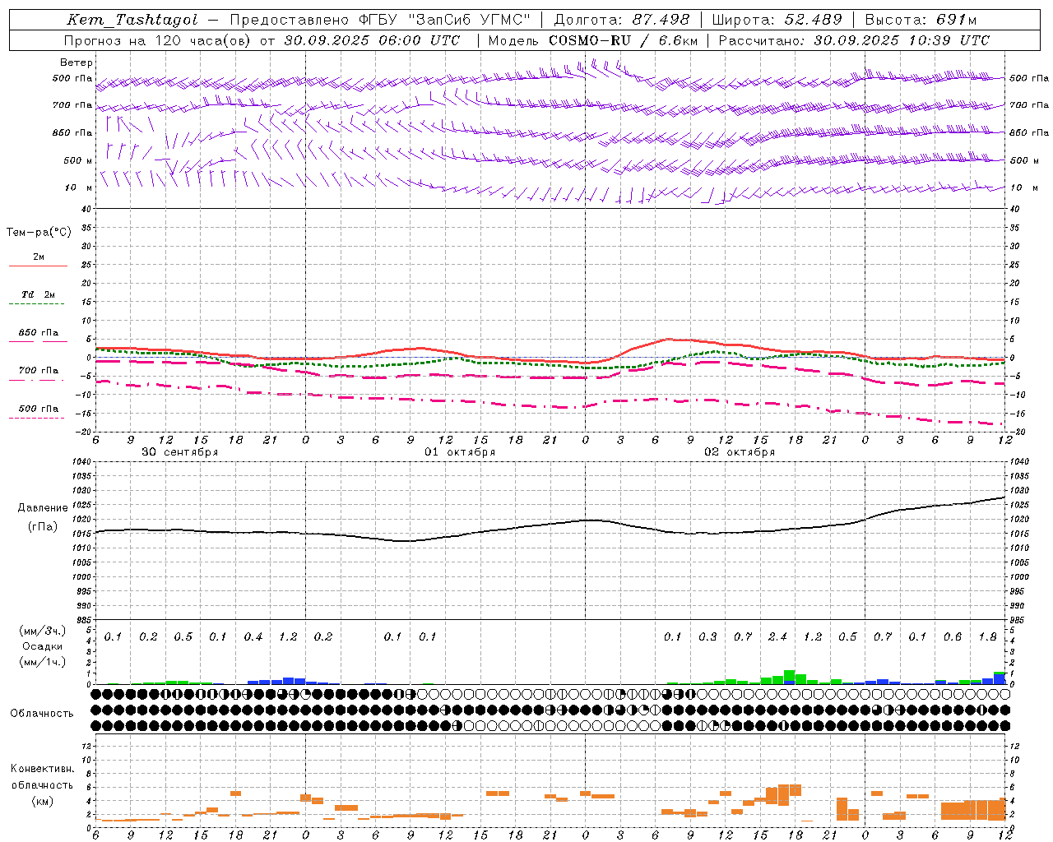Click the solid line sample under the 2м legend
The width and height of the screenshot is (1053, 842).
(38, 266)
